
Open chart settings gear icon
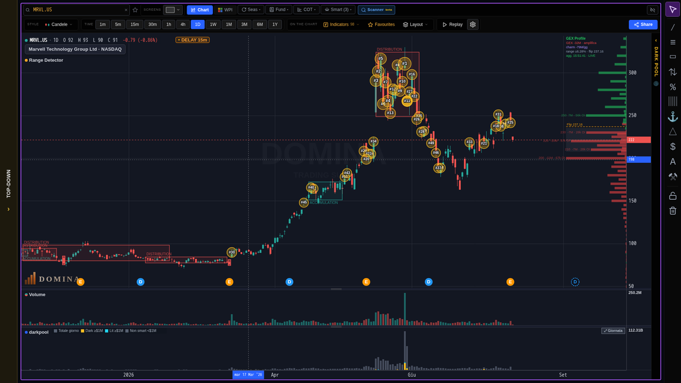(473, 24)
